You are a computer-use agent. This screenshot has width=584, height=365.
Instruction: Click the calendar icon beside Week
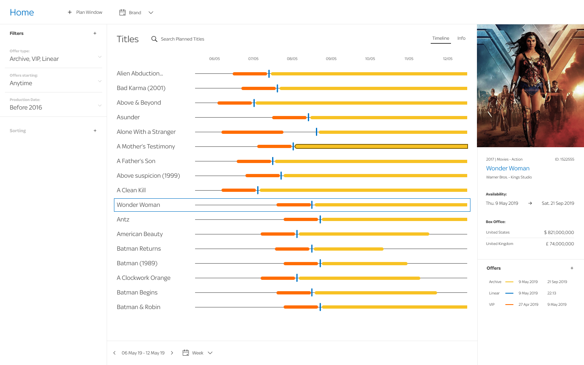(x=186, y=353)
